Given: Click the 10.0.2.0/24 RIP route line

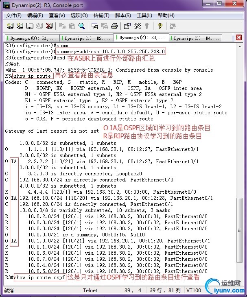Looking at the screenshot, I should tap(106, 216).
